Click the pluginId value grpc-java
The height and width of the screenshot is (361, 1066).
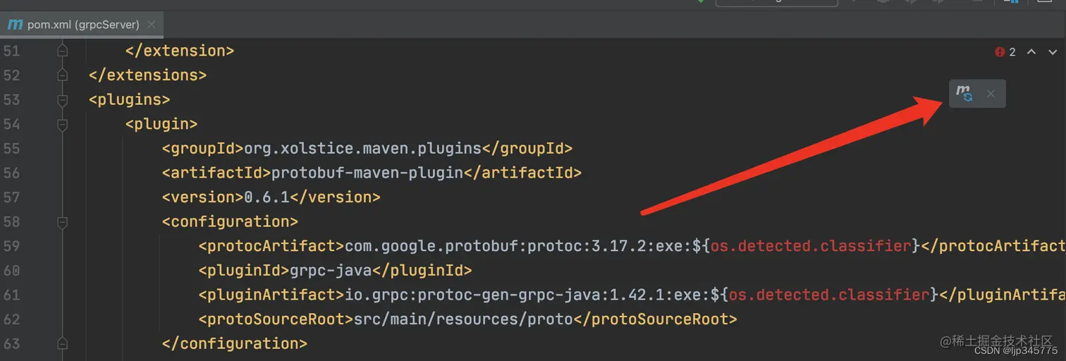coord(331,270)
